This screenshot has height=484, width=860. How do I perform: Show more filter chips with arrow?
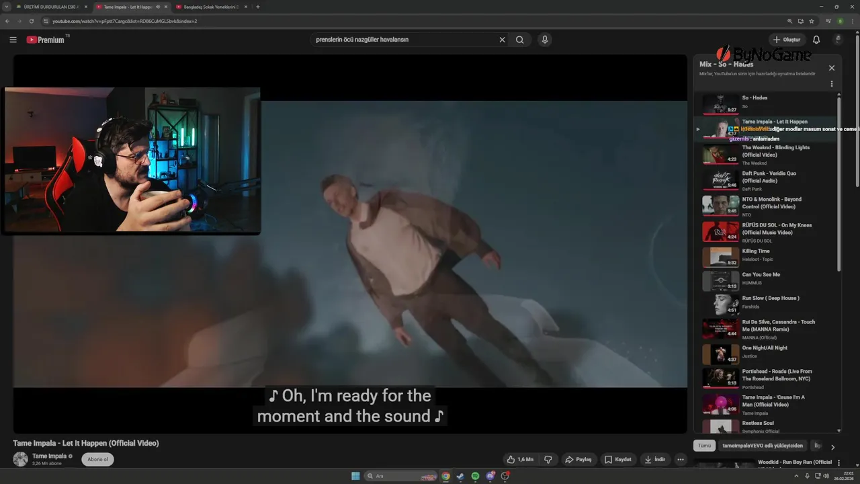pos(832,447)
